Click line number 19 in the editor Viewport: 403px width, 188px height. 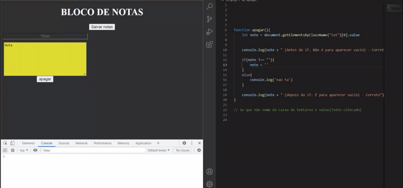point(225,95)
